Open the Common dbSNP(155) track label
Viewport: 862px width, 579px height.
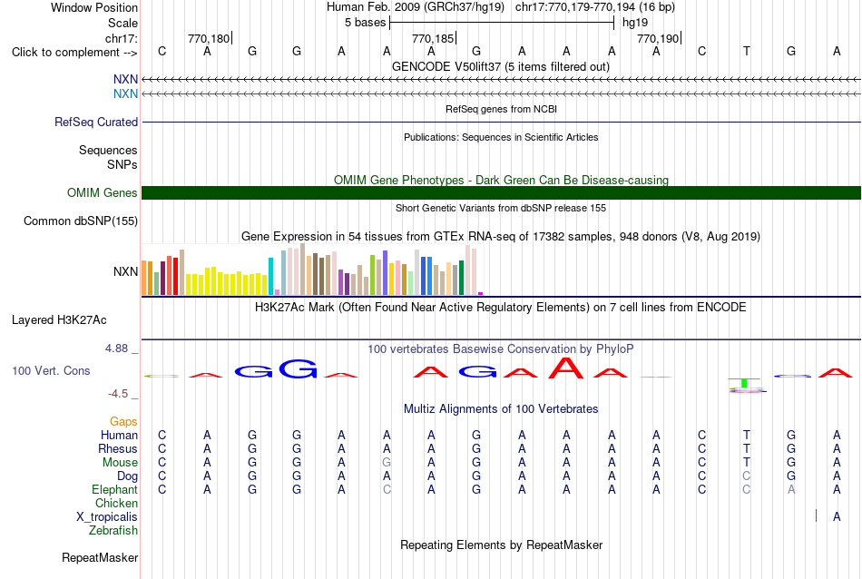coord(81,221)
